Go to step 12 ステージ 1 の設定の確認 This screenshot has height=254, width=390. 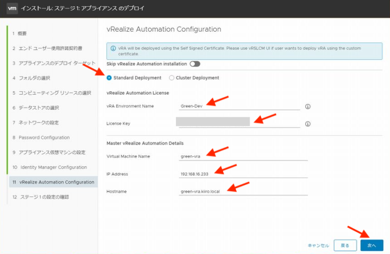[x=41, y=197]
